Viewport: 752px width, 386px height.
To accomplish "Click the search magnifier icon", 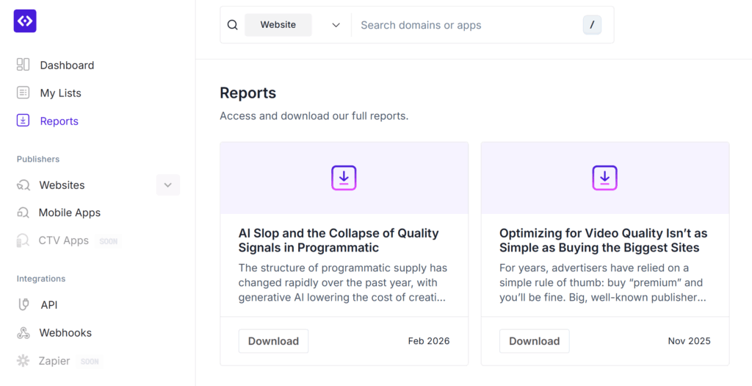I will [233, 25].
